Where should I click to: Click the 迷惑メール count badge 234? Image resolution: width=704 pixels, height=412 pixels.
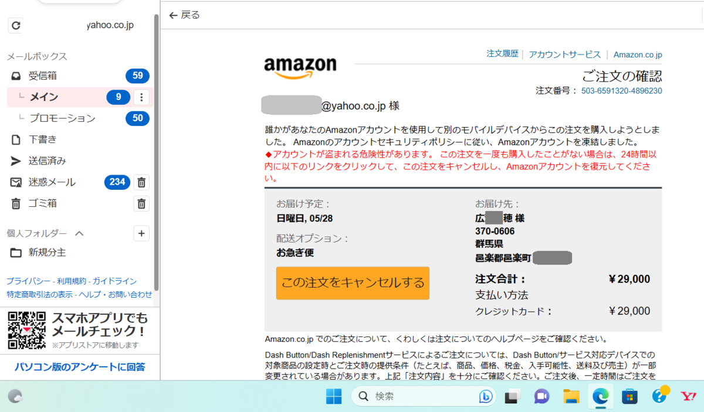tap(117, 182)
